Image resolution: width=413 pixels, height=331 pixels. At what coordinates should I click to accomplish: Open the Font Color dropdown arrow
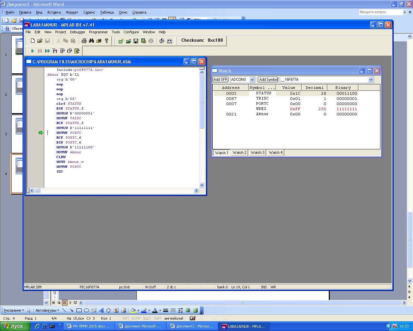(x=160, y=310)
